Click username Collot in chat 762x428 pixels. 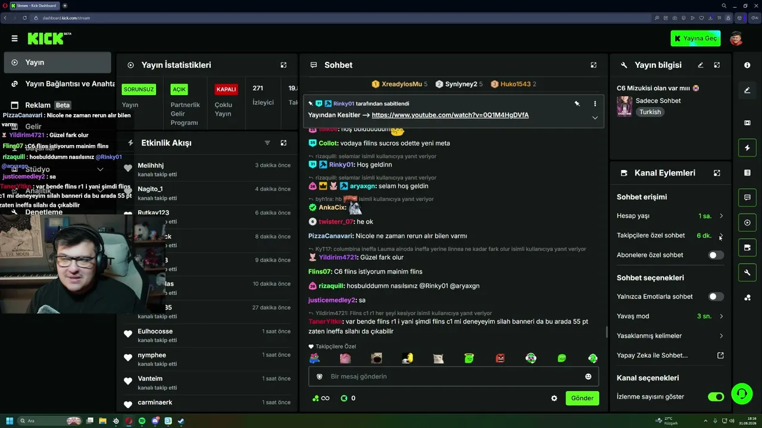327,143
